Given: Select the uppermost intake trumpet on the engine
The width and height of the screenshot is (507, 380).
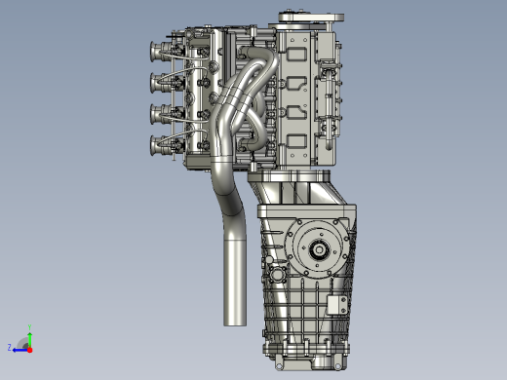Looking at the screenshot, I should (x=160, y=51).
